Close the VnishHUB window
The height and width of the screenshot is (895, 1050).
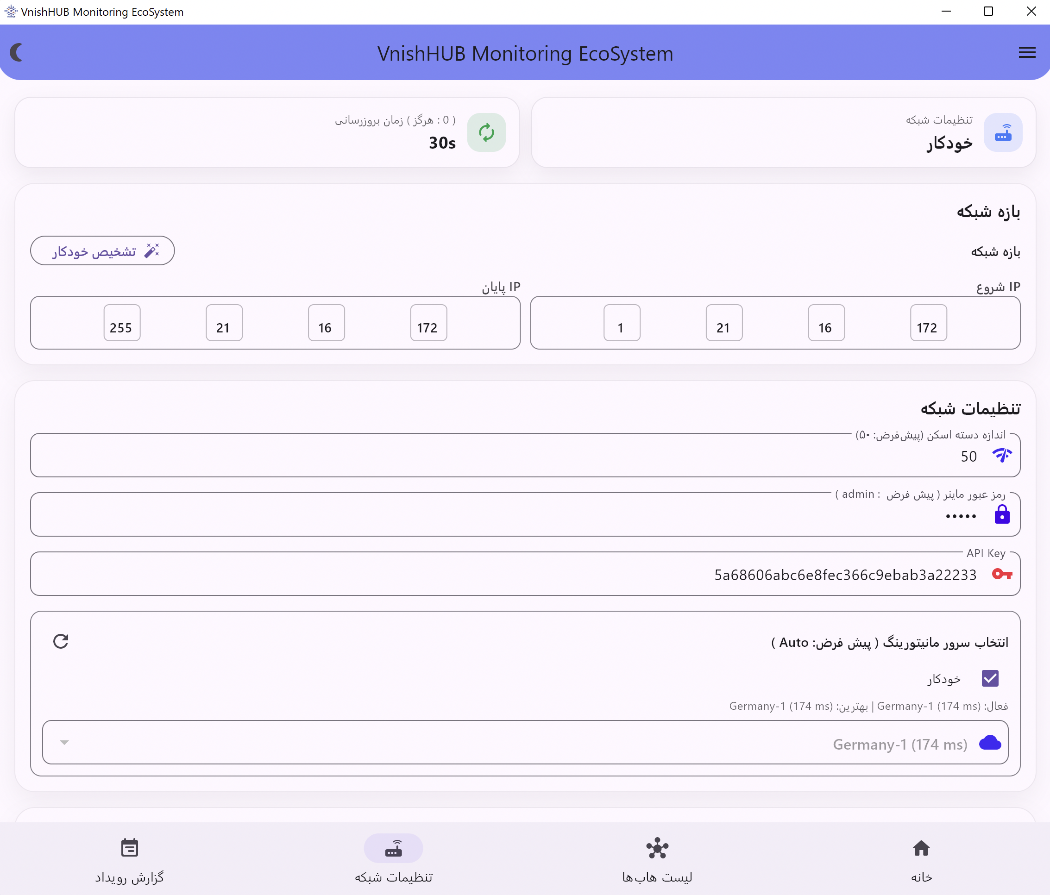[x=1031, y=11]
